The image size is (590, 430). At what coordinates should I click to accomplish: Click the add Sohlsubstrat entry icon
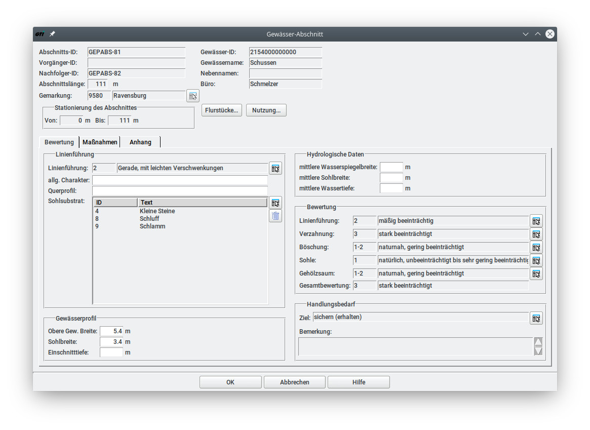(x=275, y=203)
